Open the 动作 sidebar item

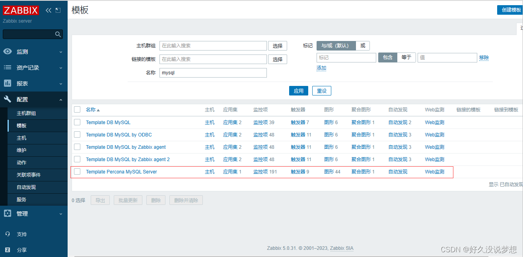click(x=21, y=163)
